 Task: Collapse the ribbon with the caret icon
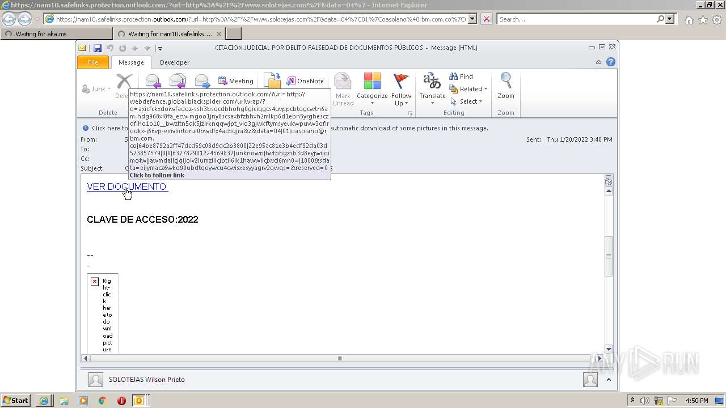pyautogui.click(x=598, y=62)
